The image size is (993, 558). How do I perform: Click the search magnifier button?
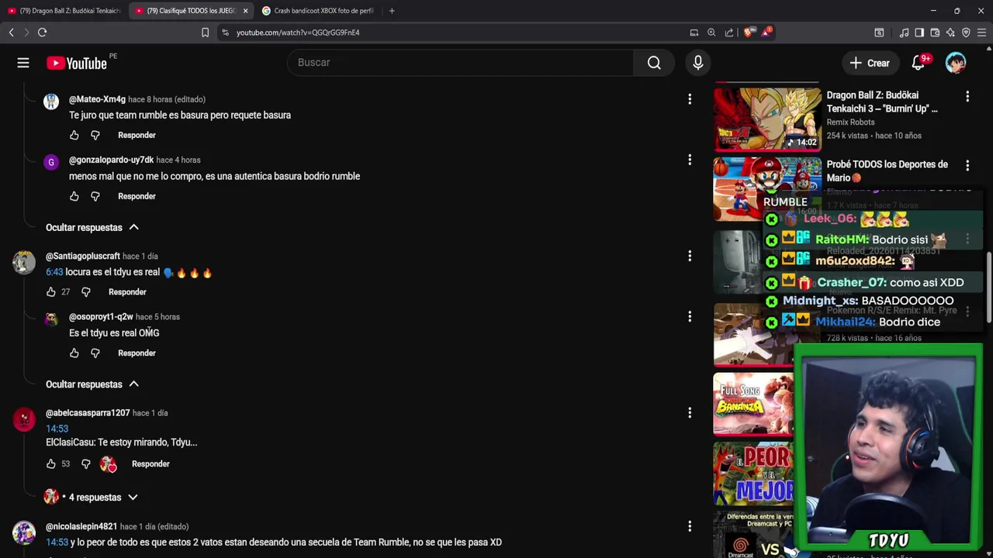pos(654,63)
